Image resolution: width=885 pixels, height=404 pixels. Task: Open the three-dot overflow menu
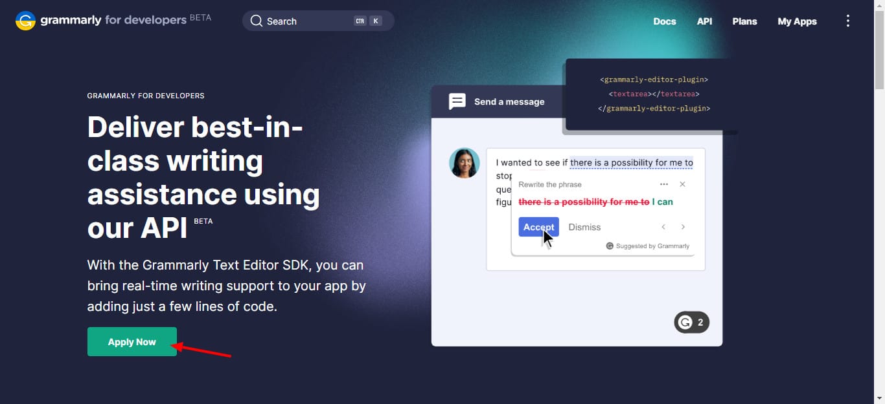847,21
